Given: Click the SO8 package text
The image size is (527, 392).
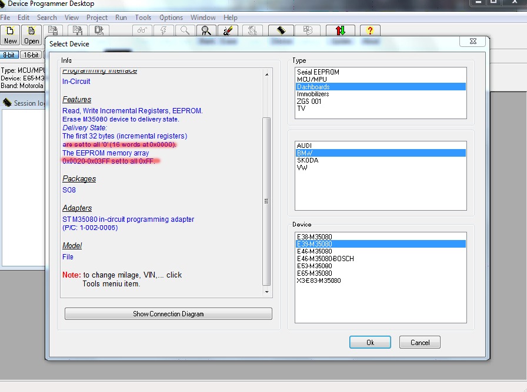Looking at the screenshot, I should tap(69, 190).
